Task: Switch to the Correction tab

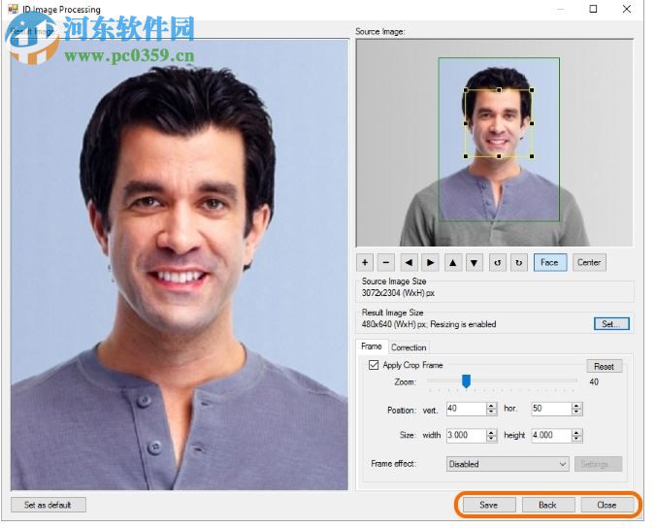Action: (409, 347)
